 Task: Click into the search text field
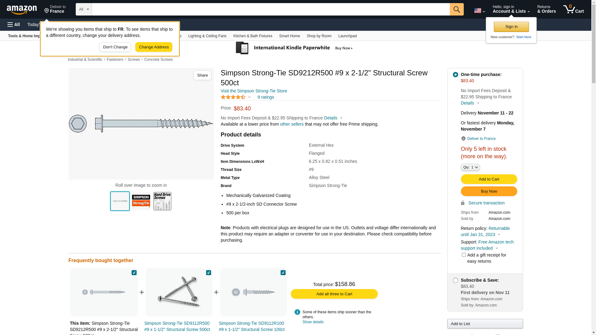coord(270,9)
